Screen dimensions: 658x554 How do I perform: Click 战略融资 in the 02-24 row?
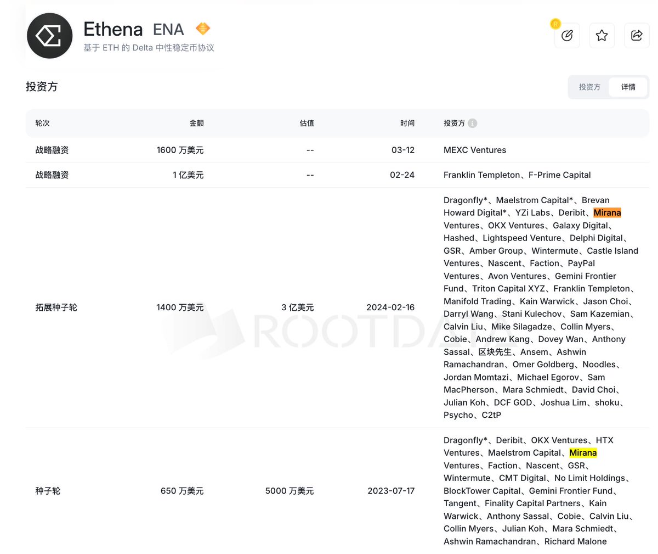point(52,175)
